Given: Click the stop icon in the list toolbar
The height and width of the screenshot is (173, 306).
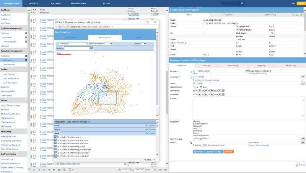Looking at the screenshot, I should tap(34, 170).
